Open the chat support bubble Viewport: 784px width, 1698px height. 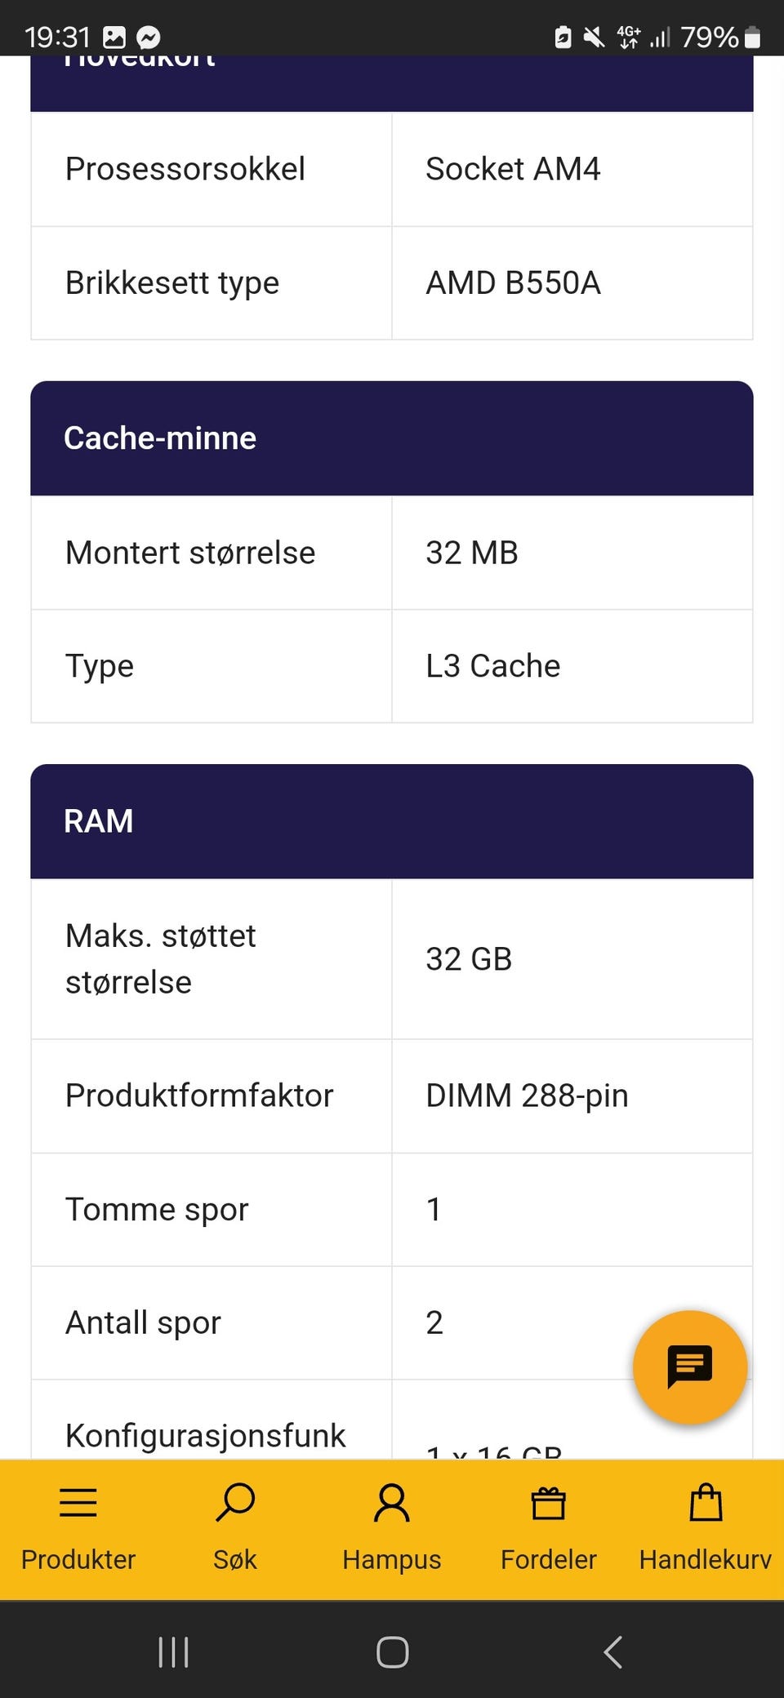pos(690,1367)
